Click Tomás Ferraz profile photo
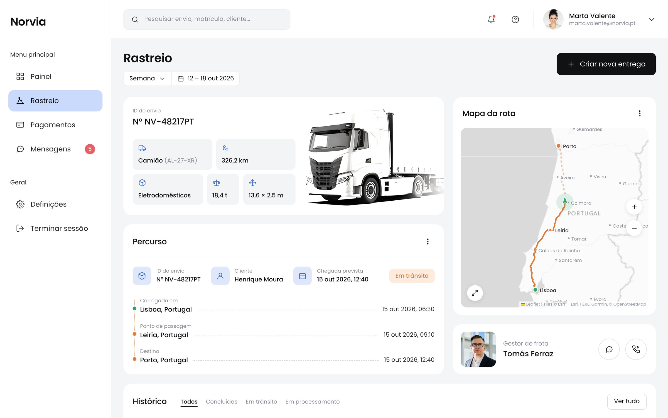668x418 pixels. [478, 349]
